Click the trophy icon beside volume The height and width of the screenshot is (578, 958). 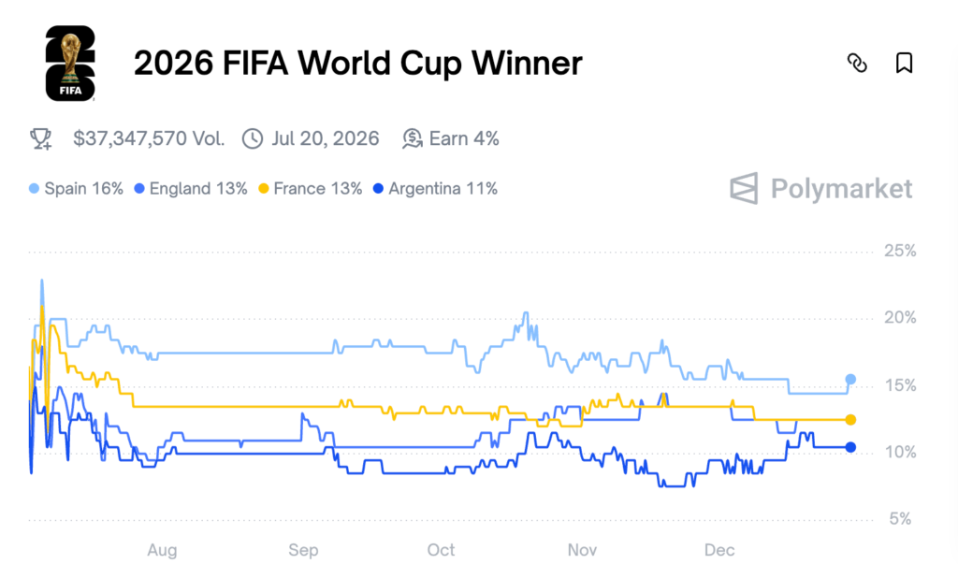(40, 139)
